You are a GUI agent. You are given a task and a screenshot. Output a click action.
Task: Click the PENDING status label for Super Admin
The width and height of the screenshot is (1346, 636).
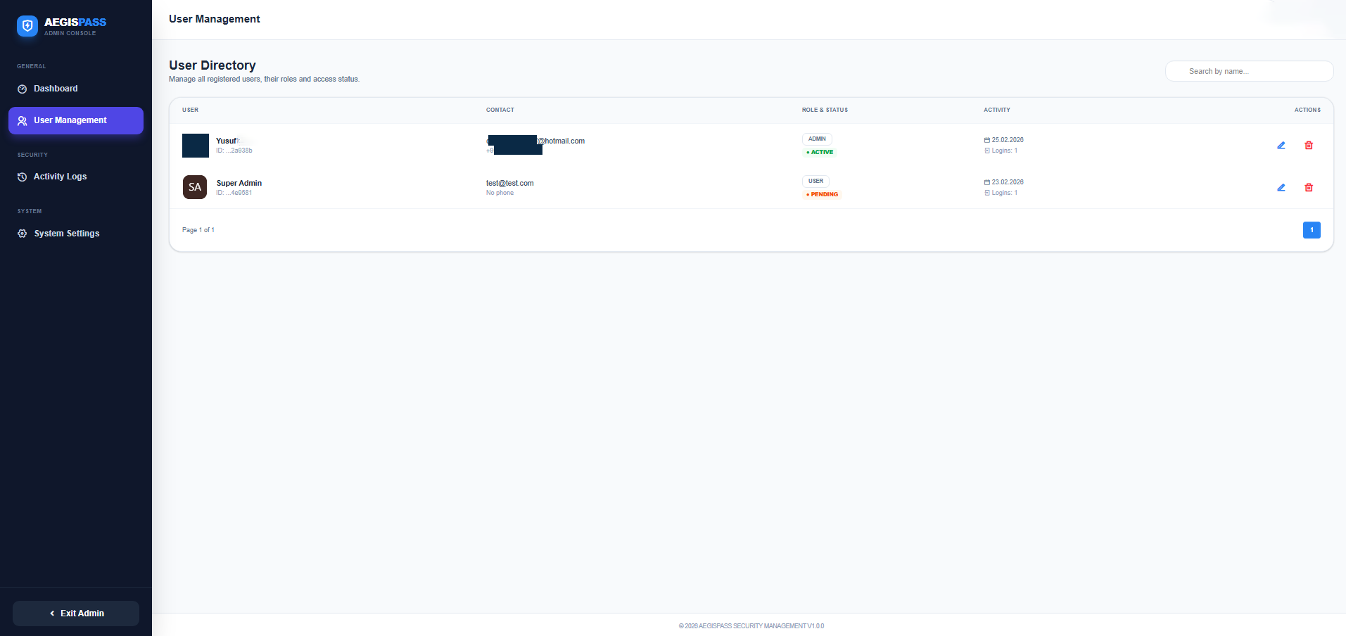(822, 194)
